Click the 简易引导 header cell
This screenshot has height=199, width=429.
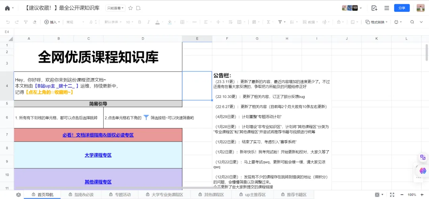pyautogui.click(x=98, y=104)
